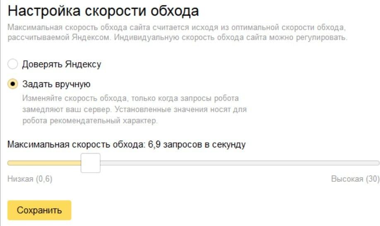Click the "робота рекомендательный характер" hint line
Screen dimensions: 380x226
[90, 121]
